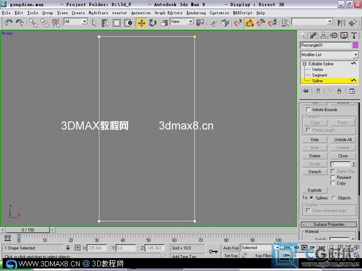This screenshot has width=362, height=271.
Task: Enable the Infinite Bounds checkbox
Action: (x=308, y=109)
